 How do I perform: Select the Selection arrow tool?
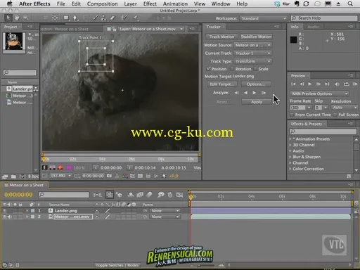point(8,18)
